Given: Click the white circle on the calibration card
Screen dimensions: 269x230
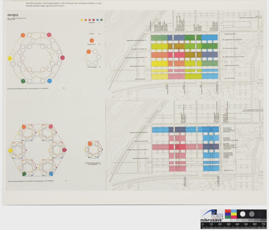Looking at the screenshot, I should coord(243,214).
